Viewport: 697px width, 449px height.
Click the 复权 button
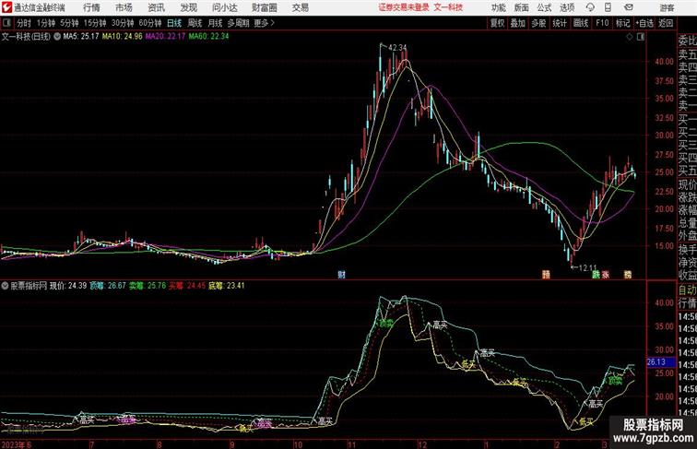pos(498,23)
